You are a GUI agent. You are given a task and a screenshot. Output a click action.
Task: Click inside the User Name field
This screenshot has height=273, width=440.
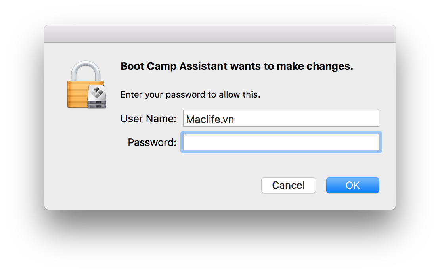pyautogui.click(x=281, y=118)
